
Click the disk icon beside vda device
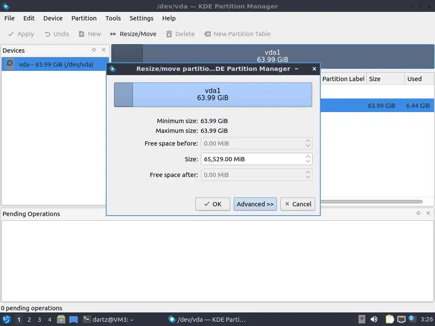point(10,64)
